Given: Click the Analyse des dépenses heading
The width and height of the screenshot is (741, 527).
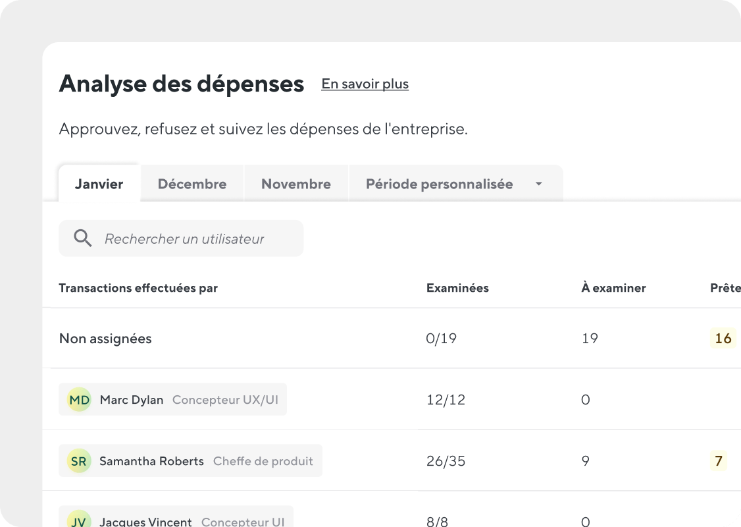Looking at the screenshot, I should pos(182,84).
